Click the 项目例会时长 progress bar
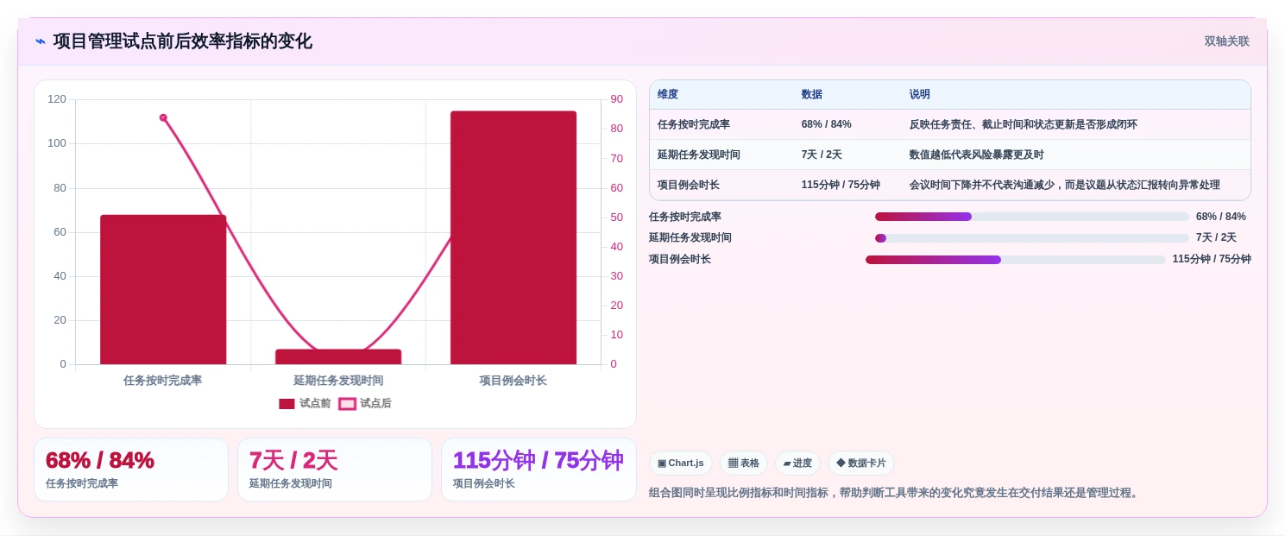Image resolution: width=1285 pixels, height=536 pixels. click(1016, 260)
